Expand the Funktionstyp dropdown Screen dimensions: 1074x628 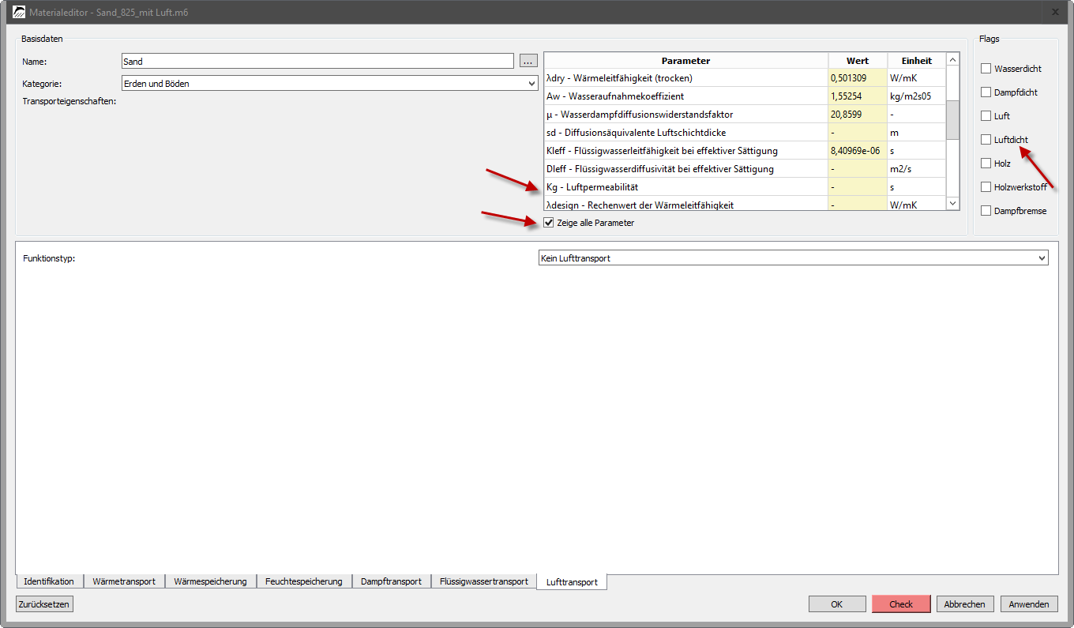coord(792,258)
